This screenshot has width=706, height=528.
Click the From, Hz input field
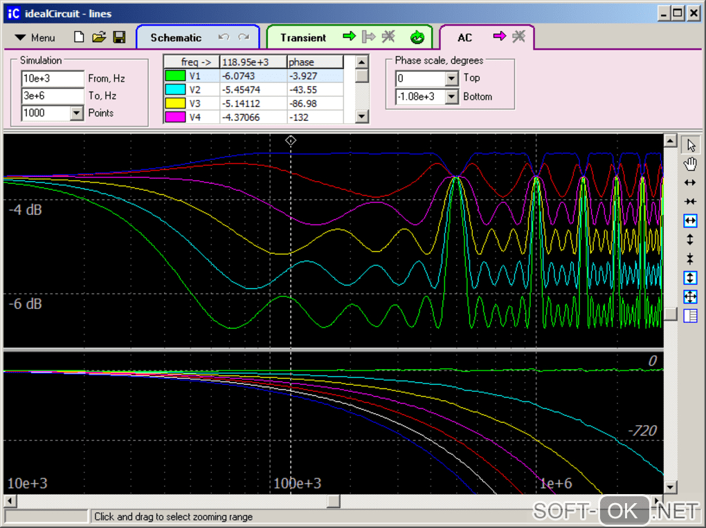(52, 78)
